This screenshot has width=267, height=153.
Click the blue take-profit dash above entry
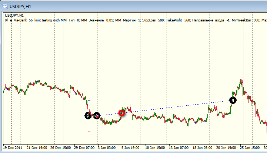pyautogui.click(x=89, y=101)
